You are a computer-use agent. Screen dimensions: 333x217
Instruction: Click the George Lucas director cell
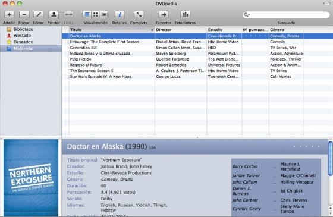click(x=168, y=76)
